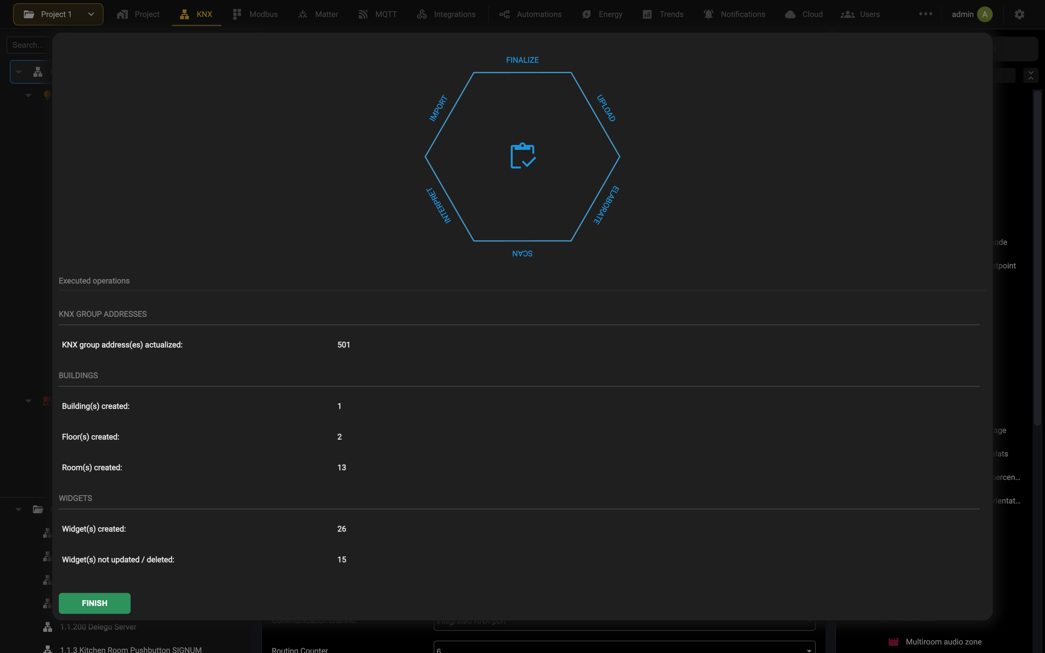Expand the folder tree node arrow
The height and width of the screenshot is (653, 1045).
coord(19,509)
